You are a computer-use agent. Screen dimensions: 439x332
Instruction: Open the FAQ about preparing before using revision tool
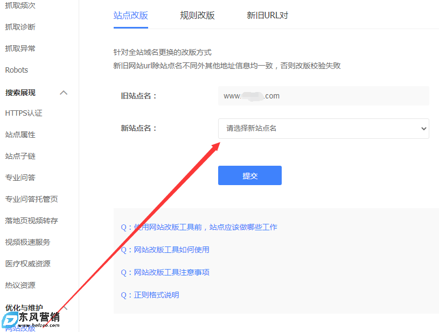tap(199, 227)
